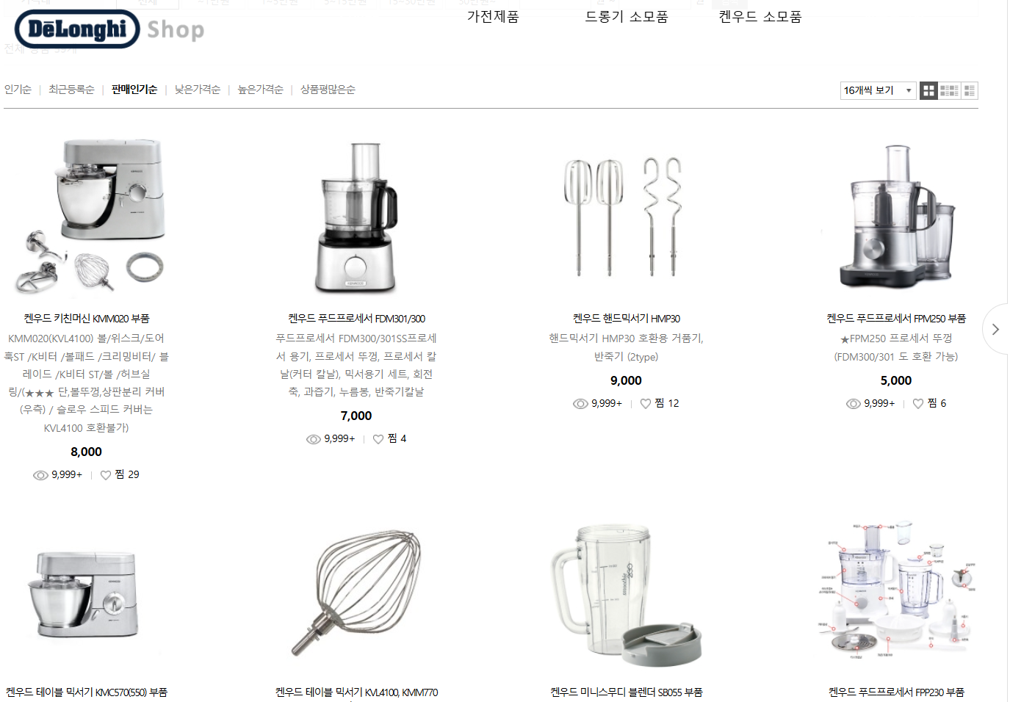The image size is (1010, 702).
Task: Open the 16개씩 보기 items-per-page dropdown
Action: (x=878, y=90)
